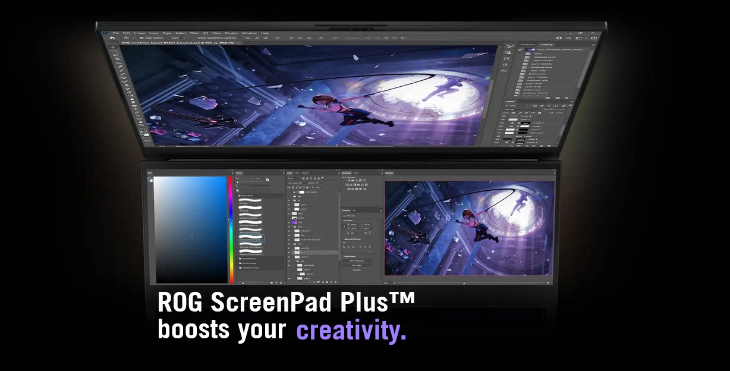730x371 pixels.
Task: Click the layer fx icon on ScreenPad
Action: [314, 282]
